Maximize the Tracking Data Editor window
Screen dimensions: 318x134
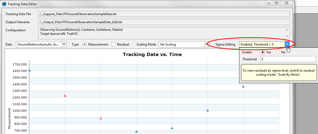click(277, 3)
